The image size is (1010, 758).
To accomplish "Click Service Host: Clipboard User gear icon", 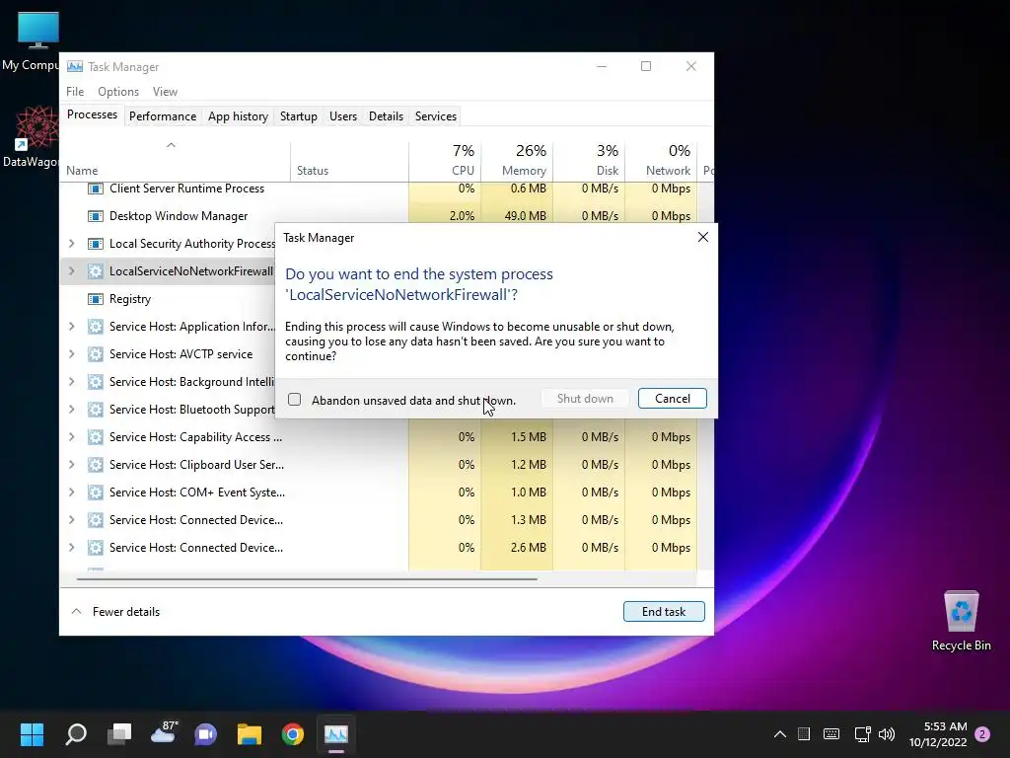I will [x=96, y=465].
